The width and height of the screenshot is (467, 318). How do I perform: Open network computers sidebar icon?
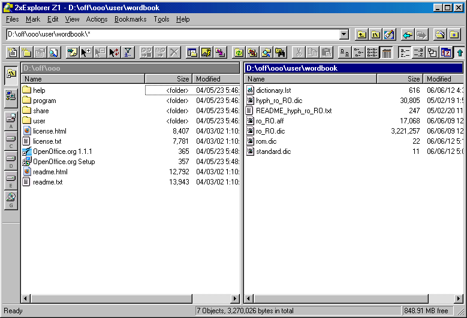(11, 98)
